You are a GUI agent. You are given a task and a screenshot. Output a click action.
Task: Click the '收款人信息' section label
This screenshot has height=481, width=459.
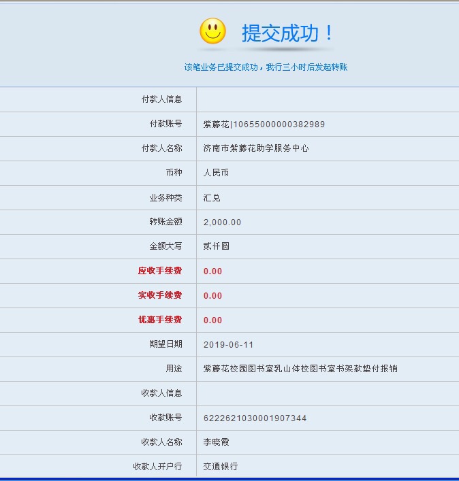(161, 393)
